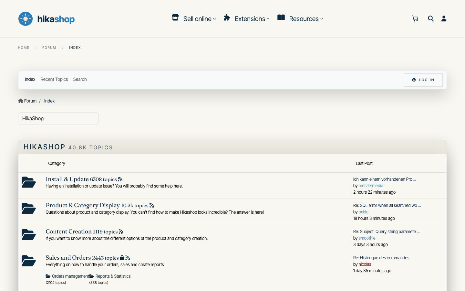View oxido's user profile
Viewport: 465px width, 291px height.
click(x=364, y=212)
